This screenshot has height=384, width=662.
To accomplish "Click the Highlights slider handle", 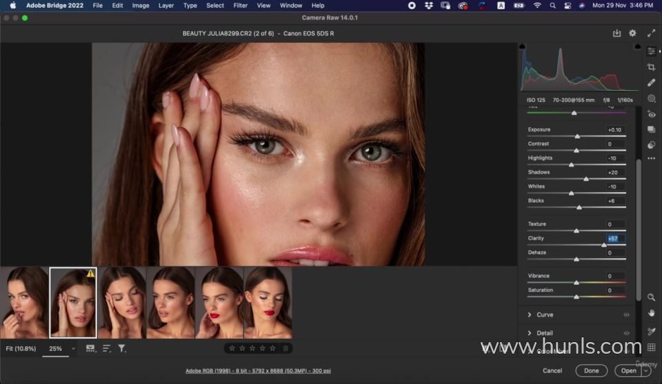I will click(571, 164).
